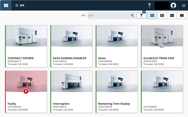
Task: Click the Faulty card title
Action: pos(12,104)
